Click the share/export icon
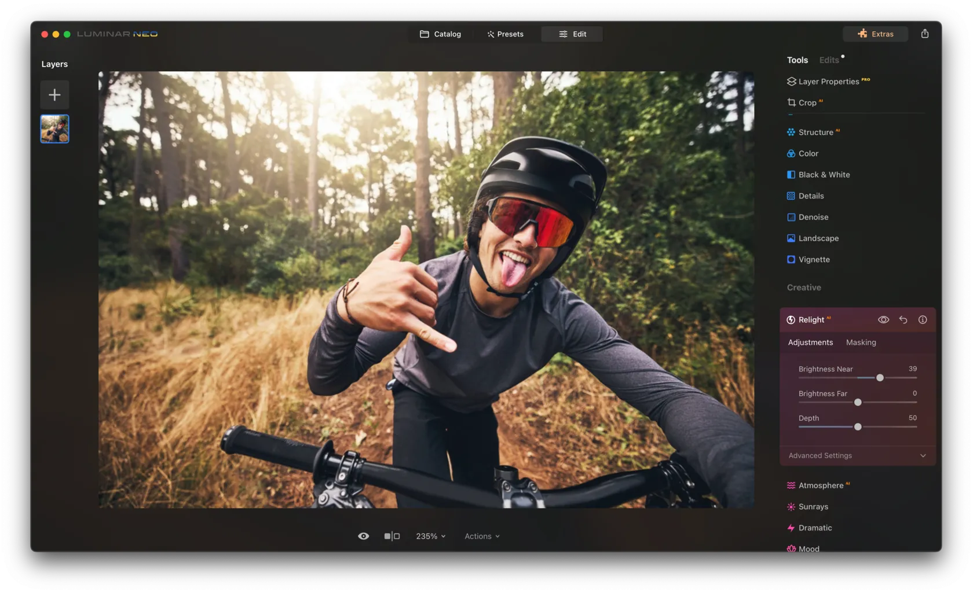The width and height of the screenshot is (973, 593). pos(924,34)
